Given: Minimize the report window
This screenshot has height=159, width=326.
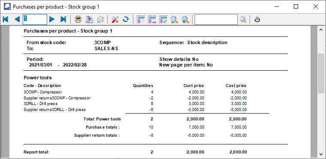Looking at the screenshot, I should pos(276,7).
